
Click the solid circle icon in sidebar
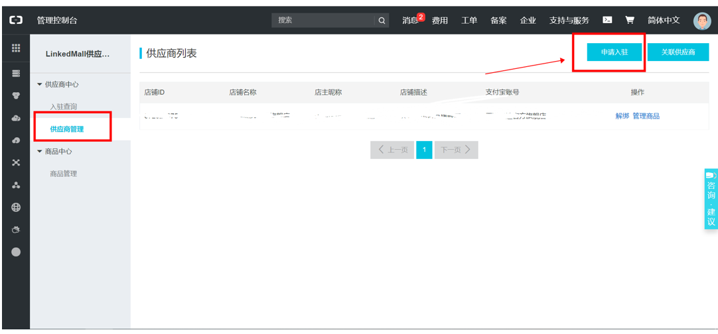tap(16, 252)
